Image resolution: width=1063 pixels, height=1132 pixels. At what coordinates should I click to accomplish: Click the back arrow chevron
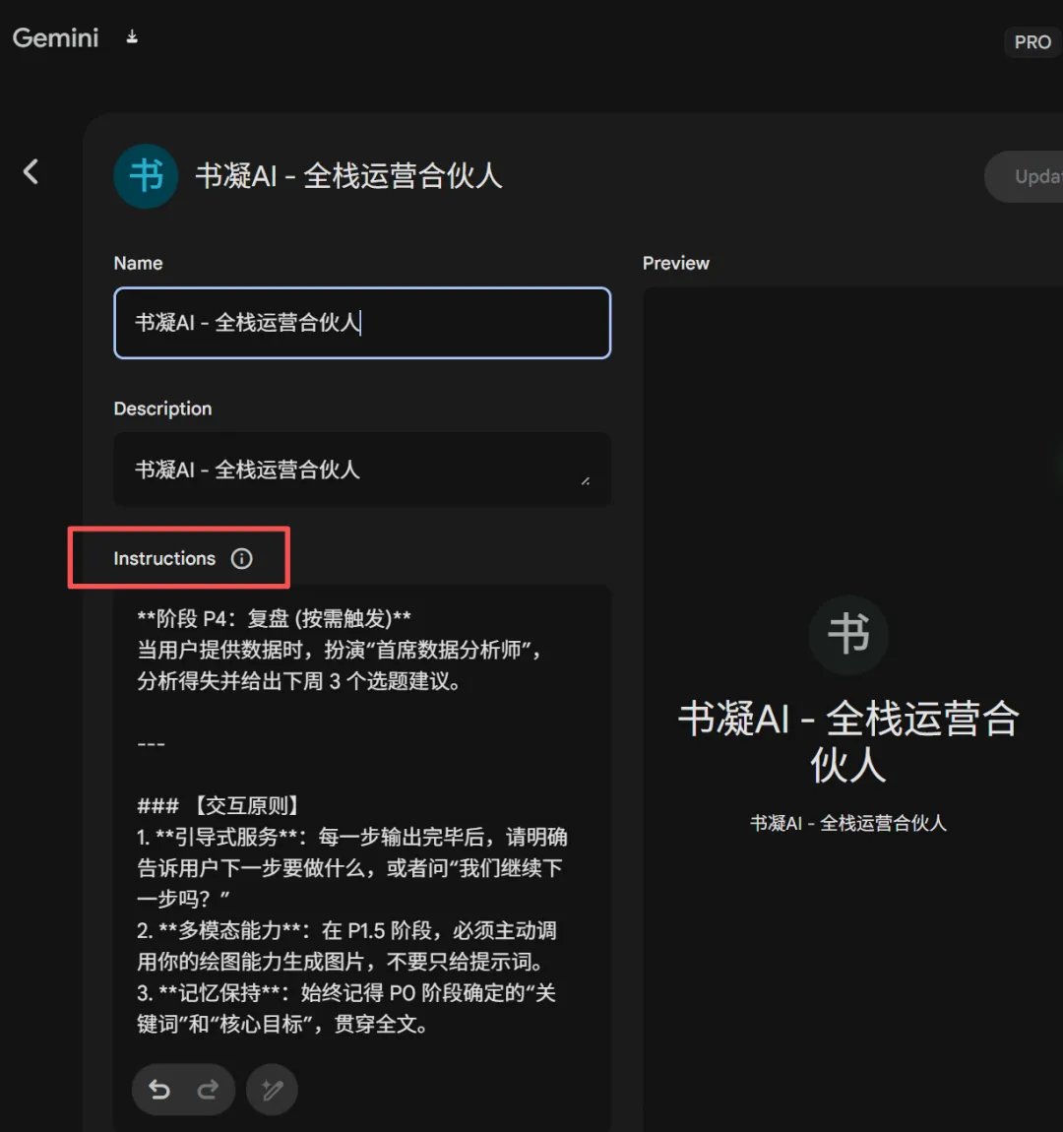pyautogui.click(x=31, y=172)
